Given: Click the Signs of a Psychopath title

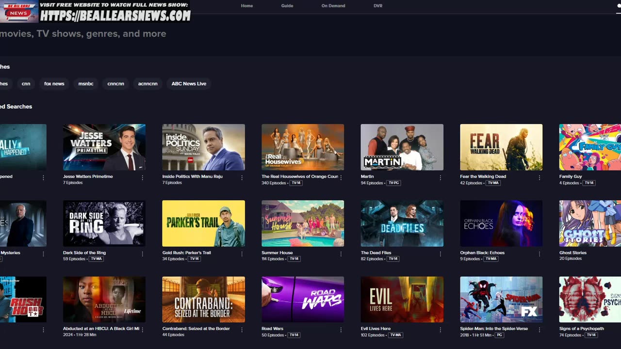Looking at the screenshot, I should coord(582,329).
